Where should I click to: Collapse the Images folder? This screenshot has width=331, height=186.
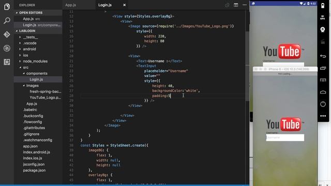33,86
